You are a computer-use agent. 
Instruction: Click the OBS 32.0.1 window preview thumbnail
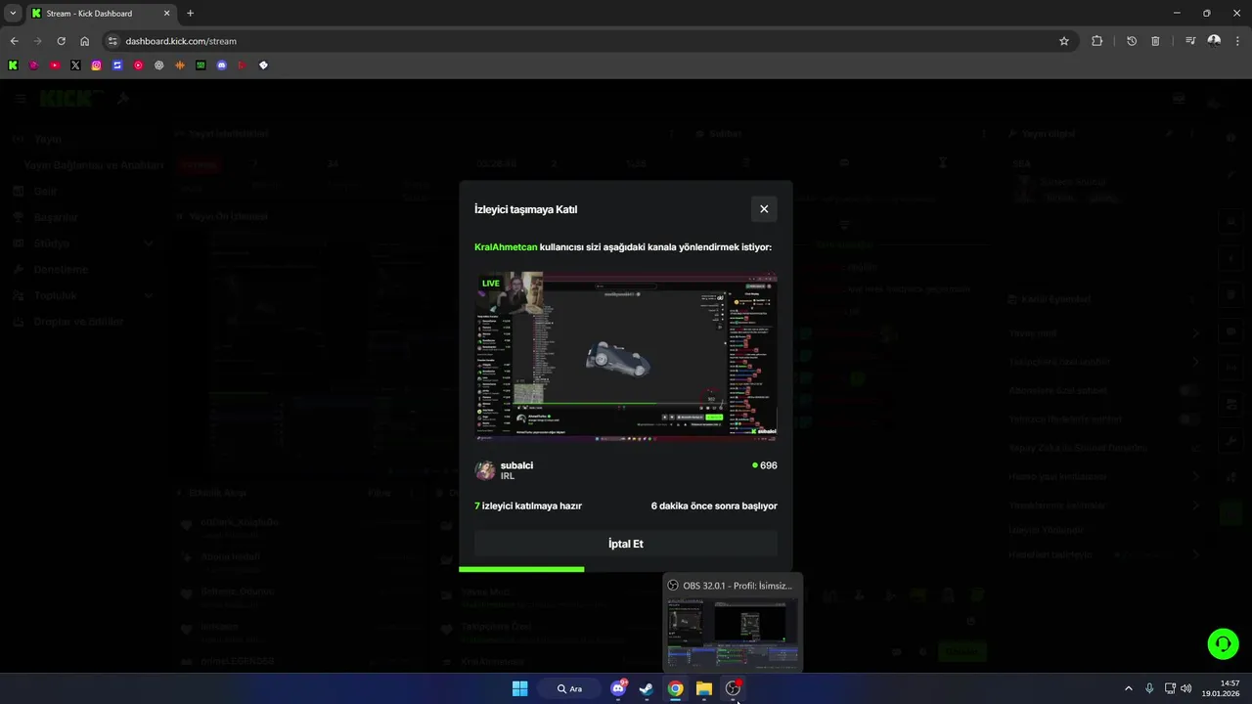[733, 633]
